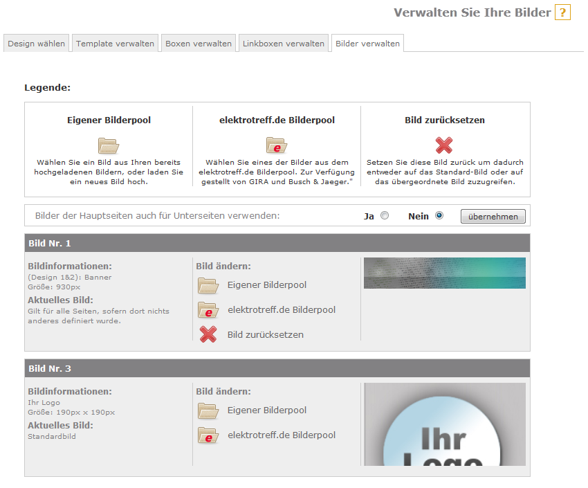Click elektrotreff.de Bilderpool folder icon in Bild Nr. 1
This screenshot has height=488, width=588.
coord(208,310)
